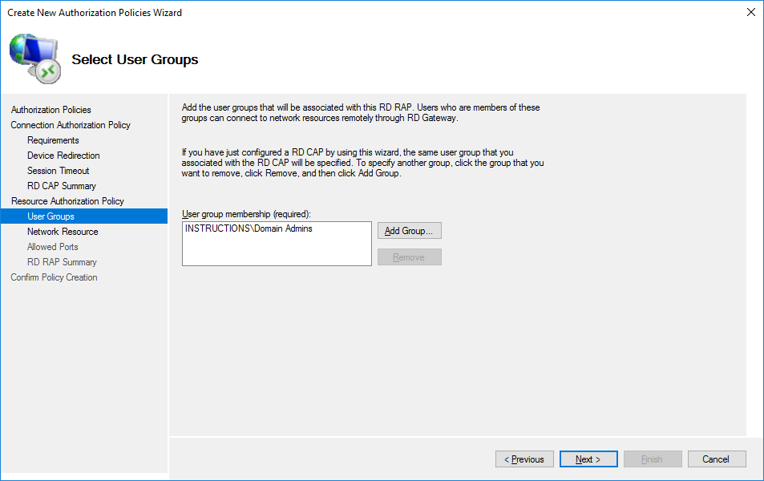Open the Requirements step
Viewport: 764px width, 481px height.
point(53,140)
